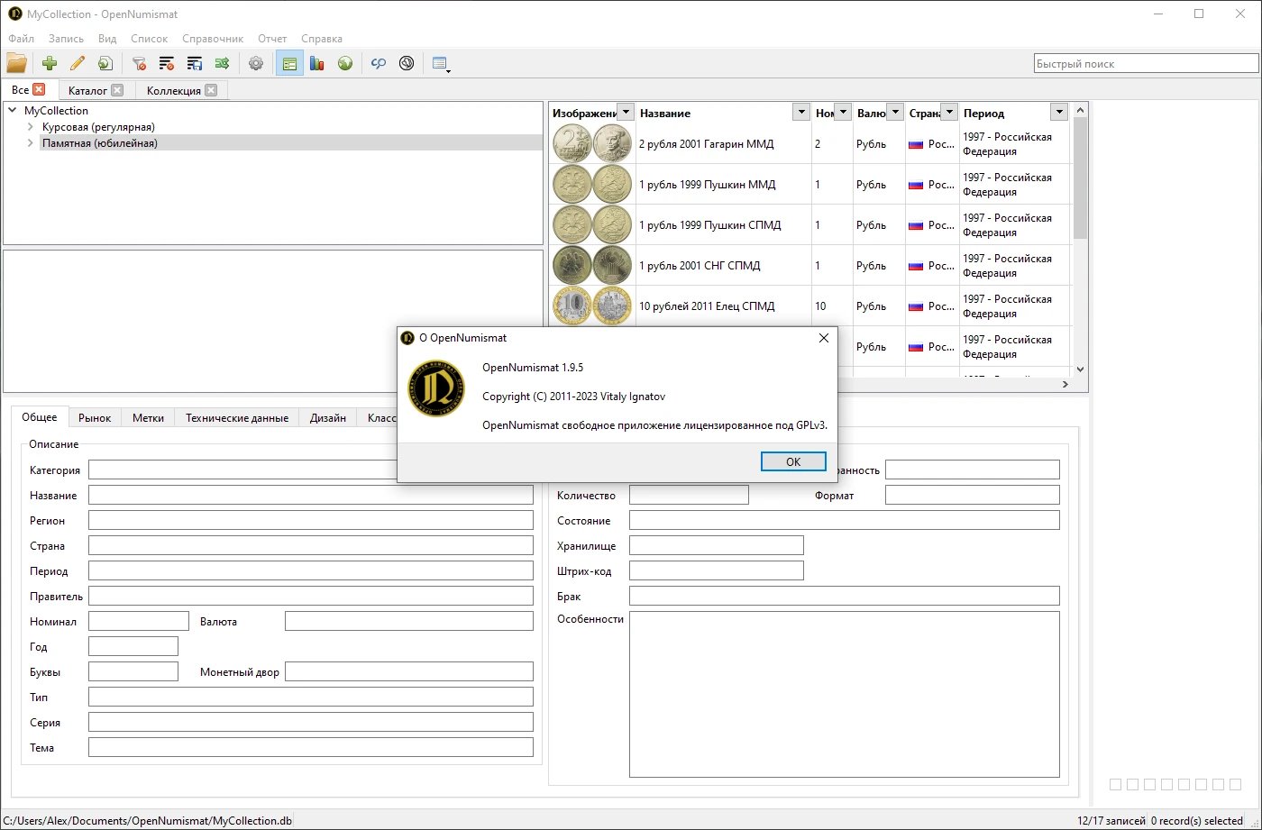1262x830 pixels.
Task: Expand the Курсовая (регулярная) tree node
Action: 31,127
